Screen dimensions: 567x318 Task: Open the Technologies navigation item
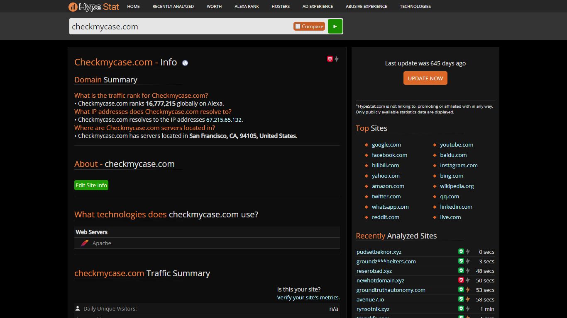pyautogui.click(x=415, y=6)
